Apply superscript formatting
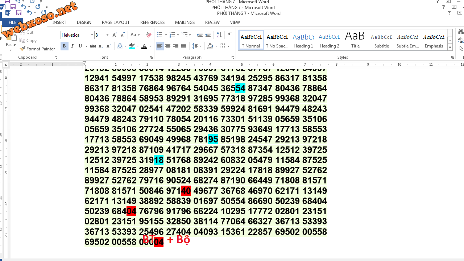The width and height of the screenshot is (464, 261). [108, 46]
